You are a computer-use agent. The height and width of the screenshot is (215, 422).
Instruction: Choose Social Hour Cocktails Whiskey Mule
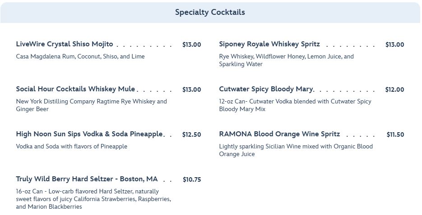click(75, 89)
